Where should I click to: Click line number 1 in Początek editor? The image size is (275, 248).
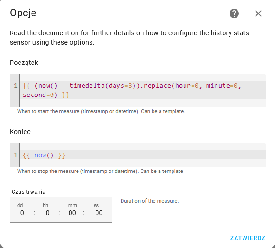tap(16, 86)
